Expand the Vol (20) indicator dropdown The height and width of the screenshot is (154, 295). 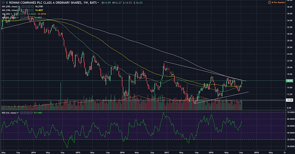click(11, 14)
